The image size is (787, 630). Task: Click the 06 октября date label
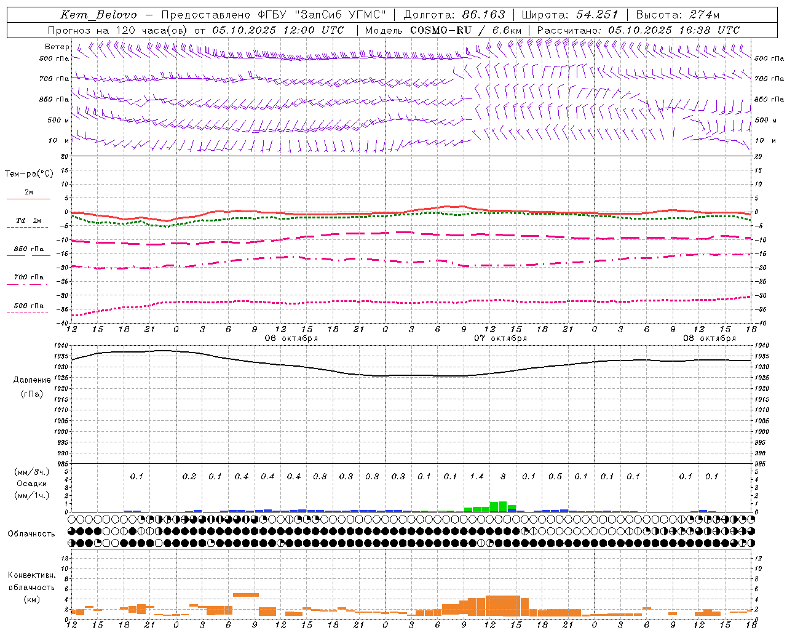(x=291, y=338)
